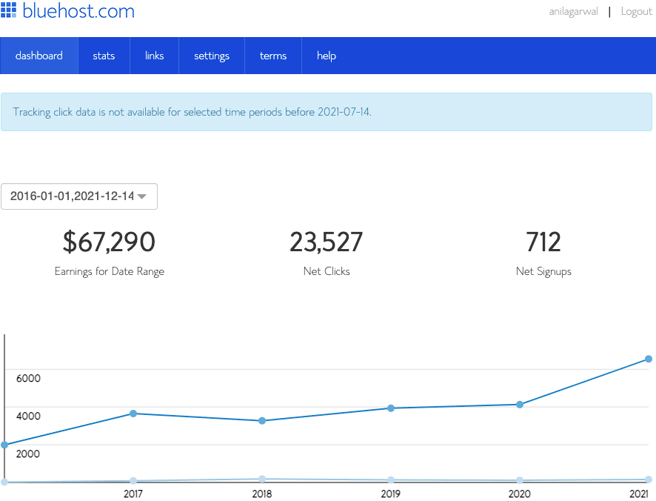Screen dimensions: 656x501
Task: Open the date range selector dropdown
Action: [x=79, y=196]
